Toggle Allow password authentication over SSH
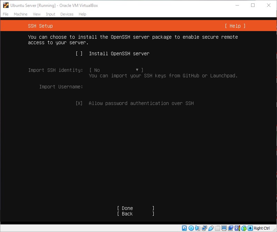Screen dimensions: 277x232 pyautogui.click(x=79, y=103)
